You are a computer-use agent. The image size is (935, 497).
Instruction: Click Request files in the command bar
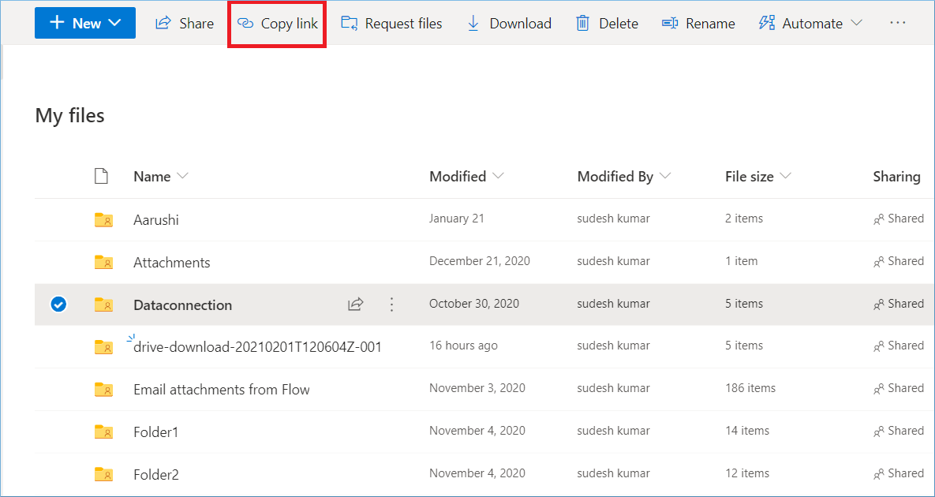click(x=391, y=24)
